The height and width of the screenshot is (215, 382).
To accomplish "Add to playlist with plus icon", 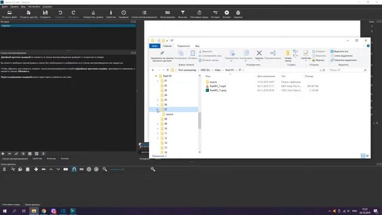I will coord(3,154).
